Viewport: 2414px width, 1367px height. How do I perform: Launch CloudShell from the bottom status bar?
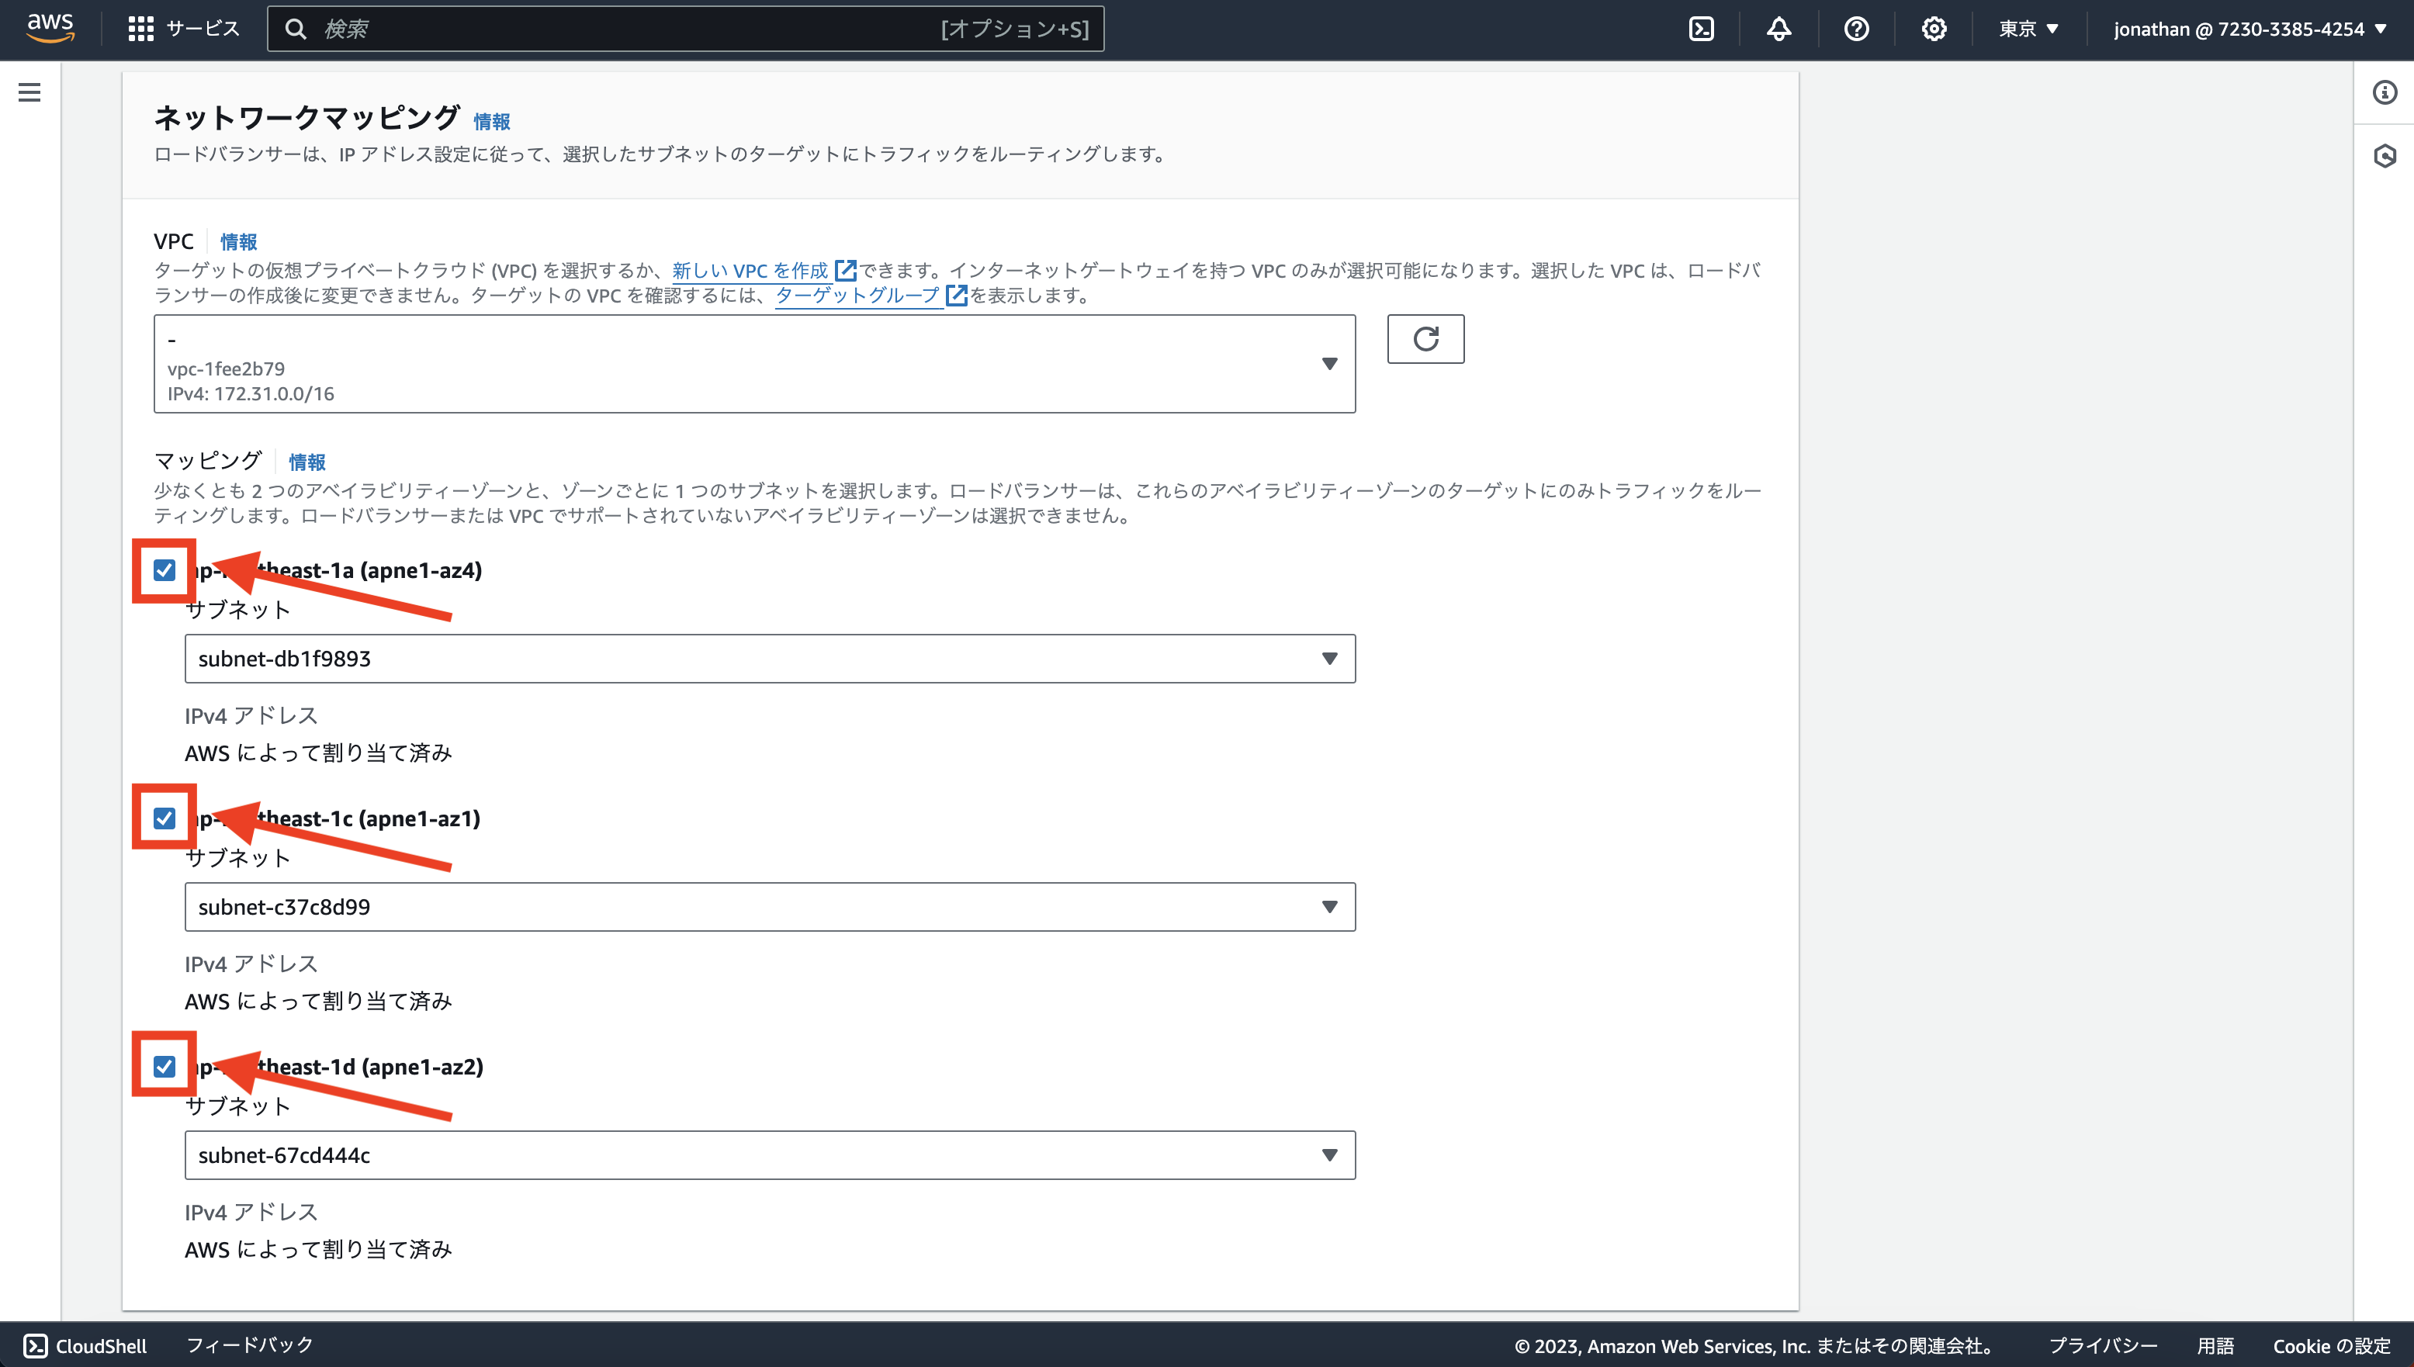tap(81, 1345)
